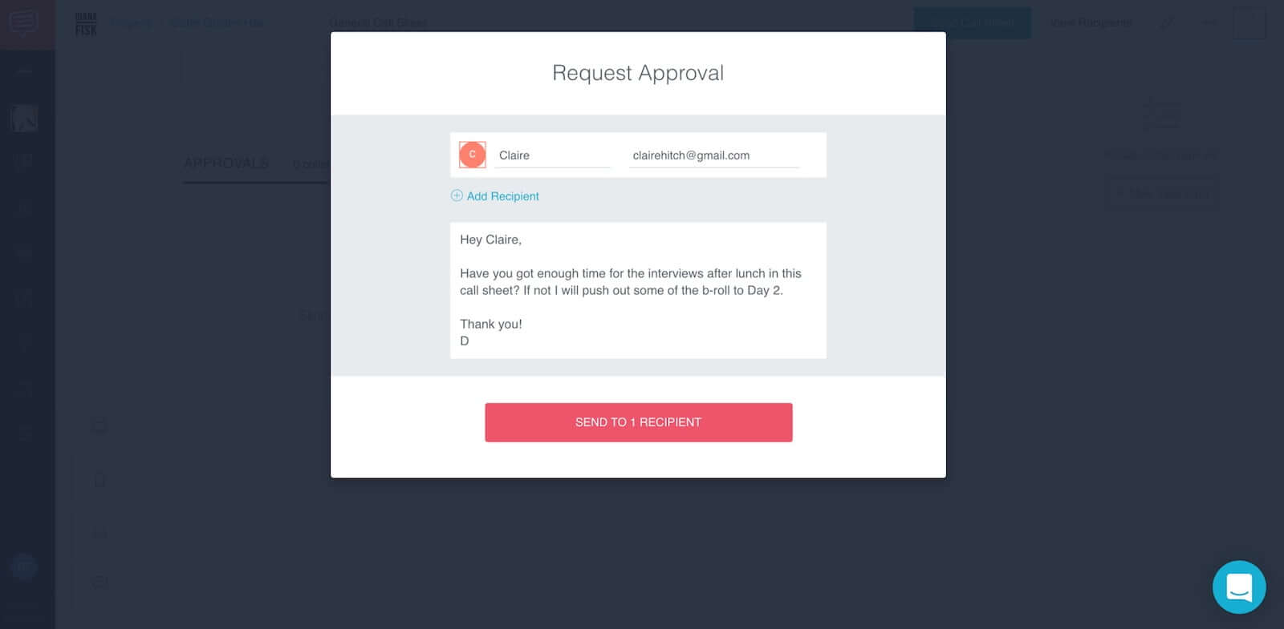Open the Intercom chat bubble

pos(1239,587)
